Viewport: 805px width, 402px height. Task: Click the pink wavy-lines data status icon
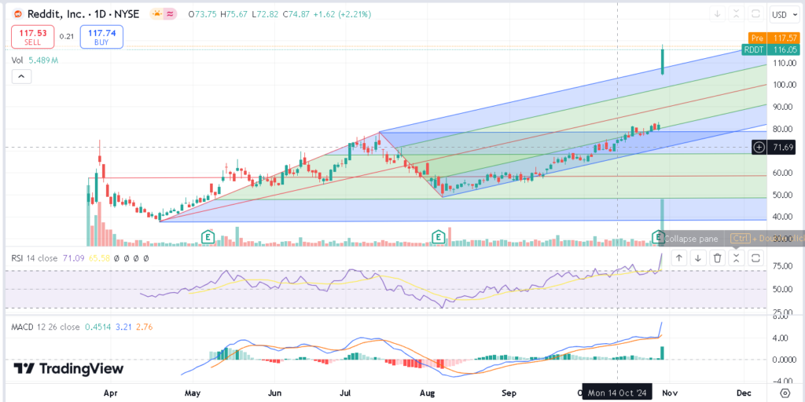click(x=169, y=14)
